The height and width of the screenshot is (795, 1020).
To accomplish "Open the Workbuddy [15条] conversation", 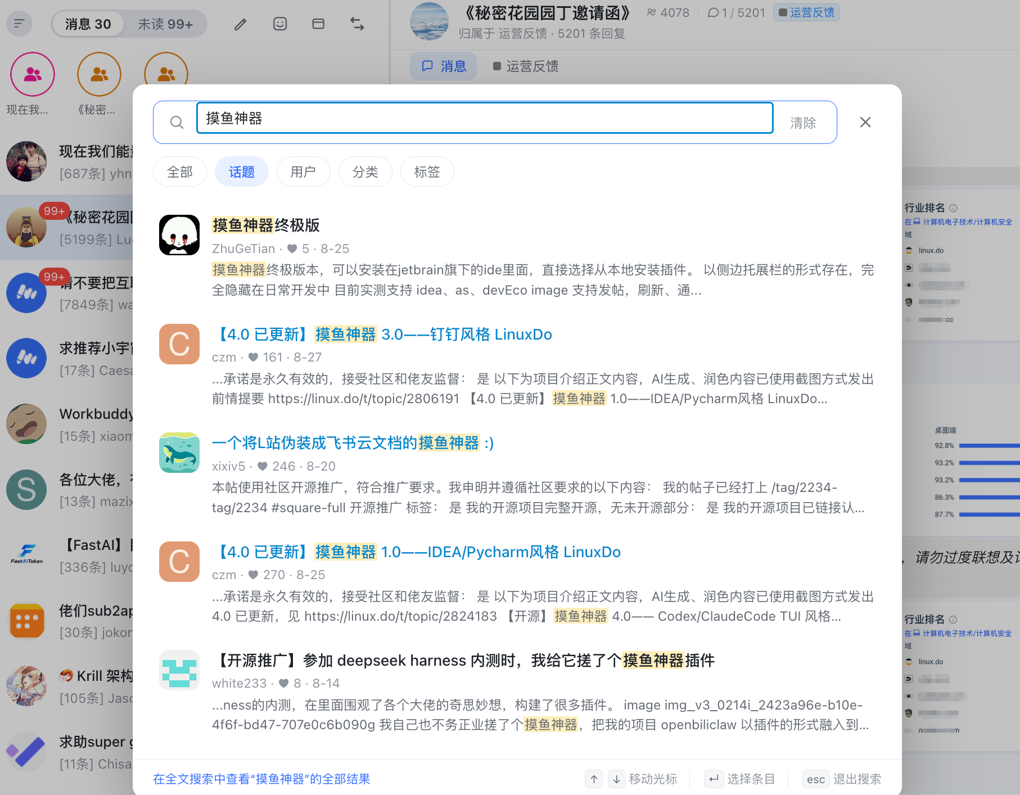I will [66, 424].
